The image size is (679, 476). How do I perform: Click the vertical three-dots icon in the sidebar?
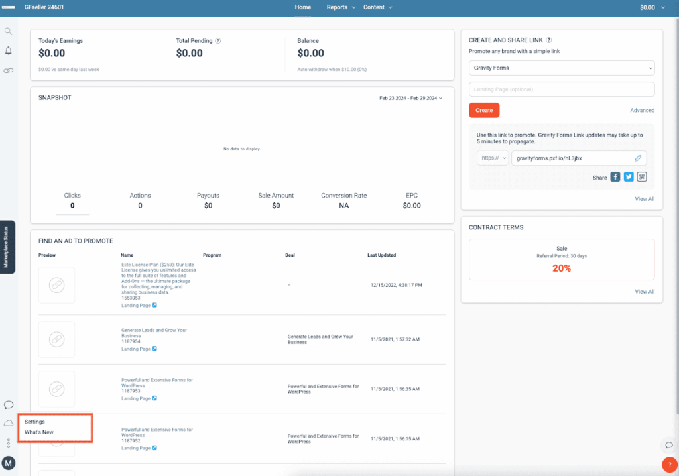[x=8, y=443]
